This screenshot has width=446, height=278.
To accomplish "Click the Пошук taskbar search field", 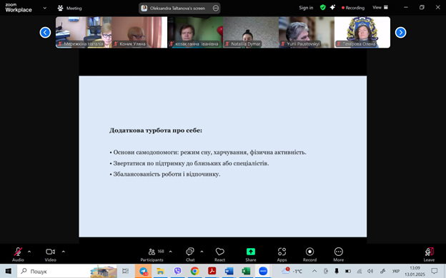I will (67, 271).
